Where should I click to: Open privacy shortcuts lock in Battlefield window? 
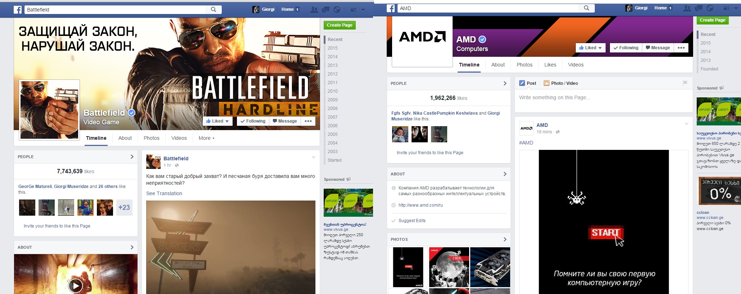coord(353,10)
